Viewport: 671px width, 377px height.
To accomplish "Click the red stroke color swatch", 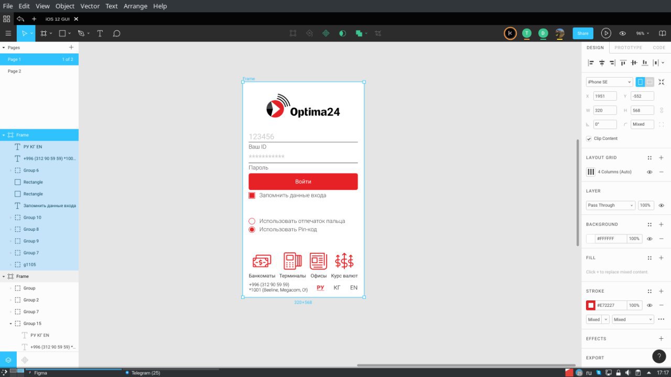I will click(x=591, y=305).
